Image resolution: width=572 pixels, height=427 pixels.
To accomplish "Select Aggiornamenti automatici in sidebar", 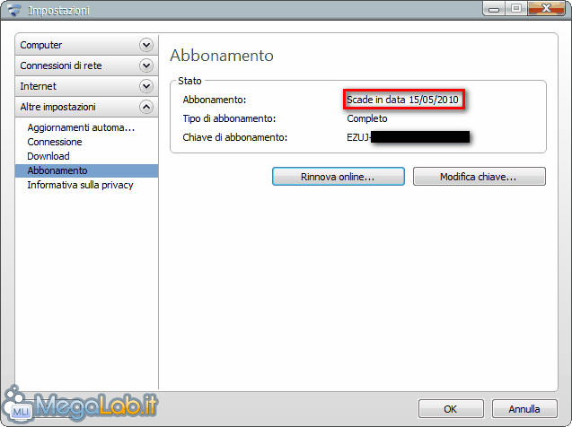I will click(81, 127).
